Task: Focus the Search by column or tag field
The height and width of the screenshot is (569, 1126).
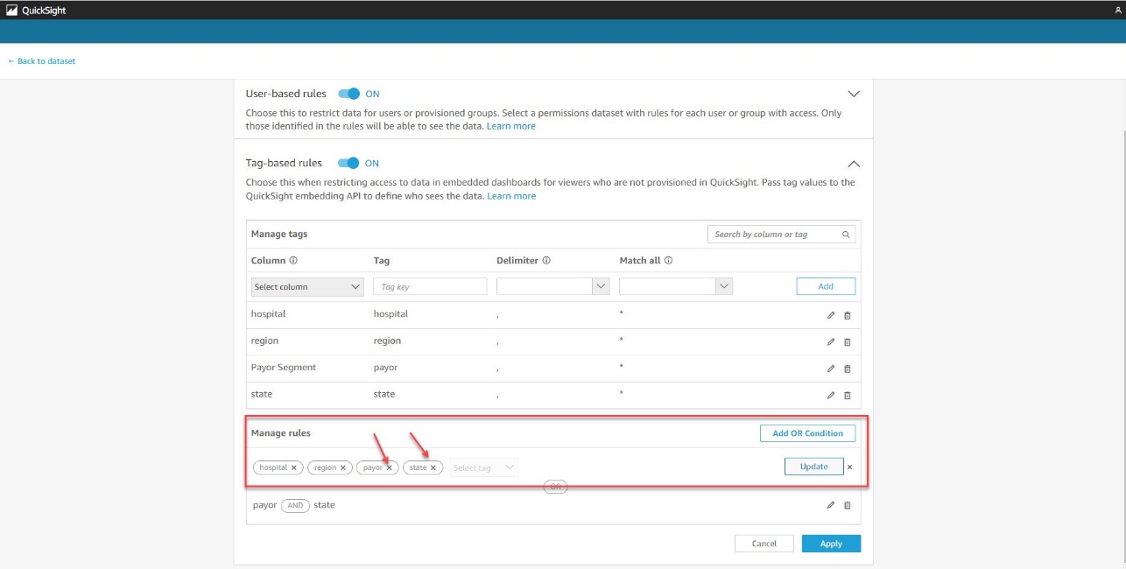Action: pyautogui.click(x=781, y=235)
